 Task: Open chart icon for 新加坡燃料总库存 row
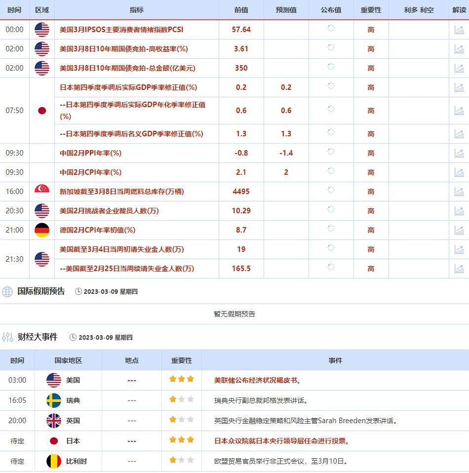point(459,192)
